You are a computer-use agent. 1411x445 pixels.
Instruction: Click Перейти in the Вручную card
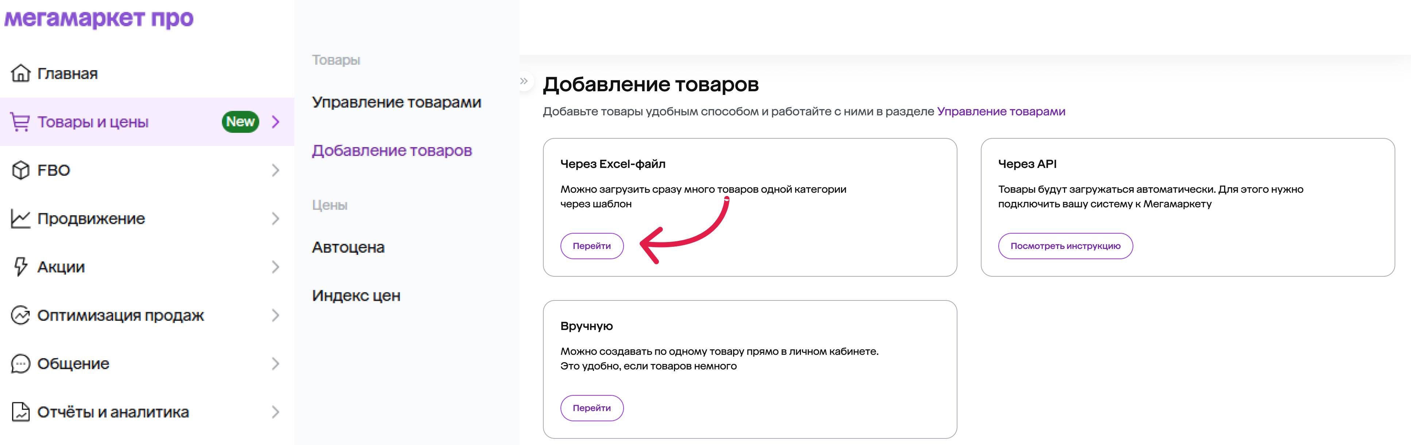coord(591,408)
